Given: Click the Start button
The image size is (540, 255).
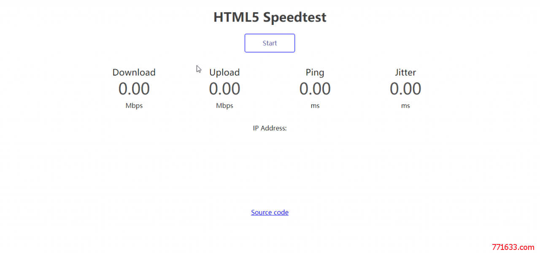Looking at the screenshot, I should [x=270, y=43].
